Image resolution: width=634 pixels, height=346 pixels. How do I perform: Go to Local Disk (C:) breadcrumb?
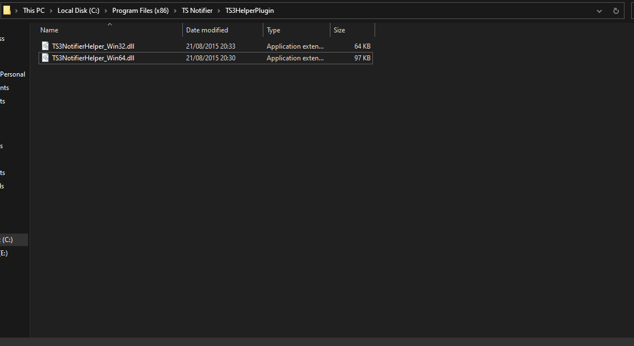tap(78, 11)
